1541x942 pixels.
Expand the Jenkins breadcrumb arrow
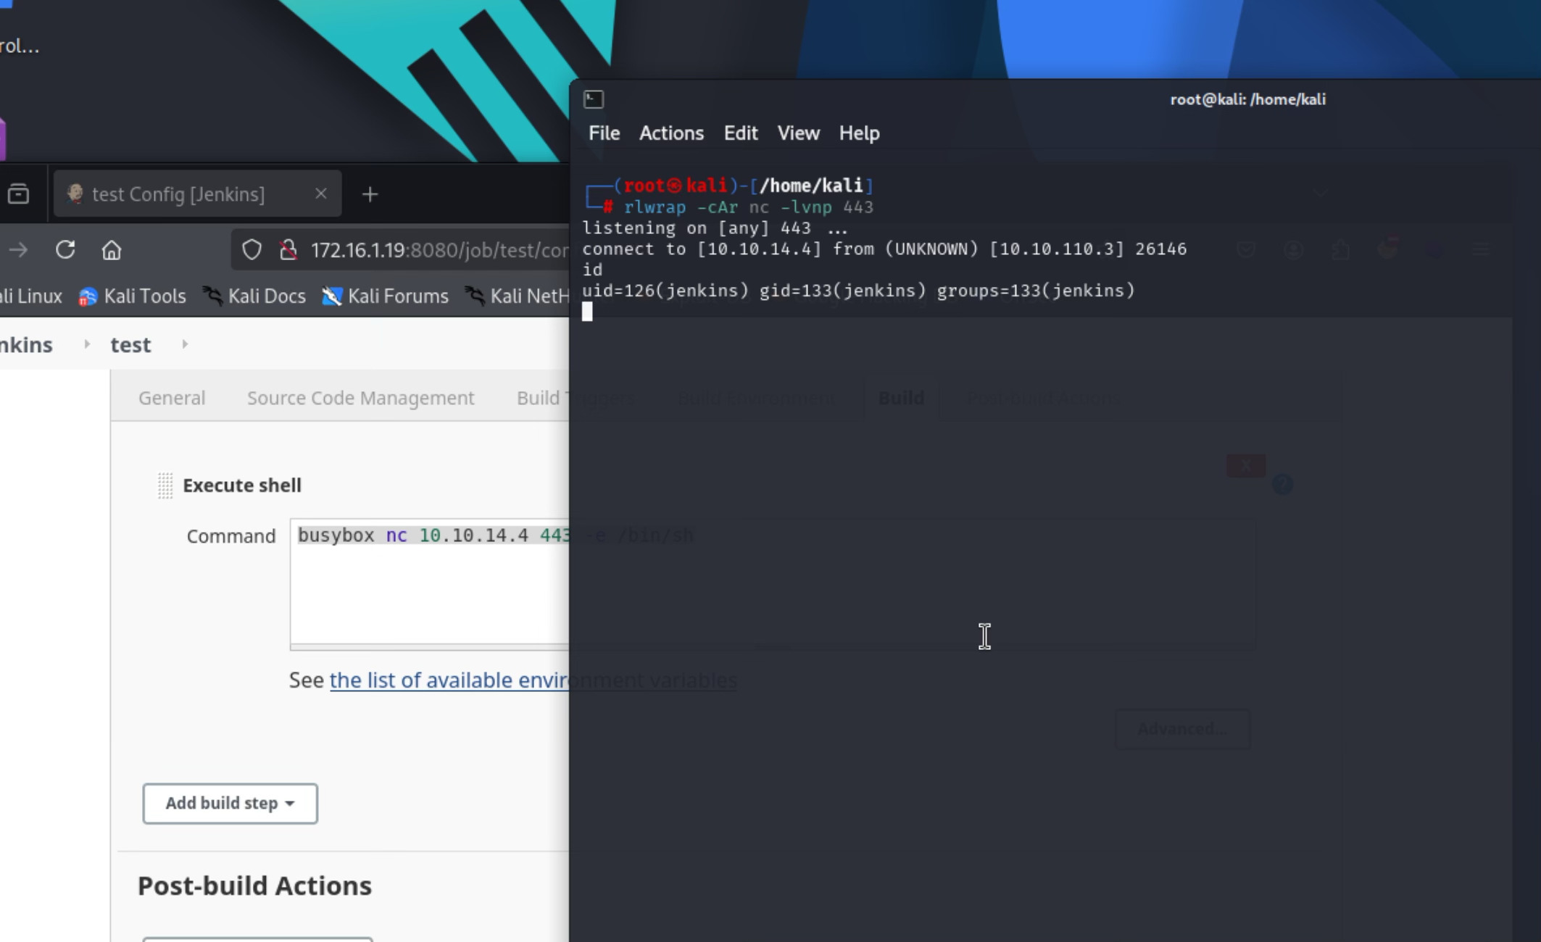(87, 344)
